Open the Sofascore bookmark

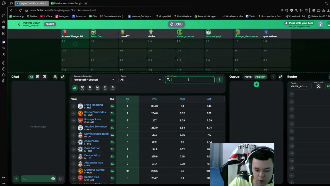coord(79,16)
